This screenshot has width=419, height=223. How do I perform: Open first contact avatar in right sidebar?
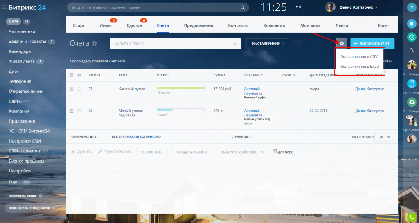tap(412, 65)
